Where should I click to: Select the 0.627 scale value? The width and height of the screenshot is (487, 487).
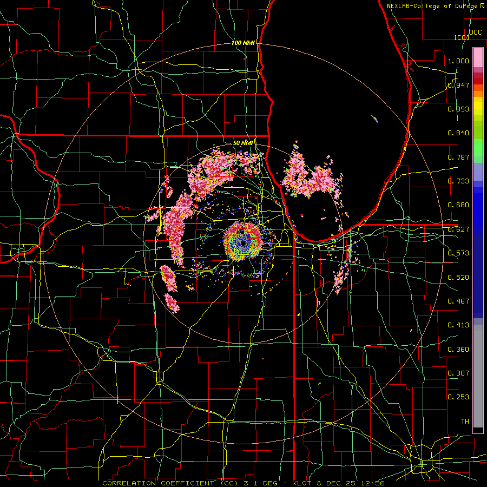pos(458,229)
